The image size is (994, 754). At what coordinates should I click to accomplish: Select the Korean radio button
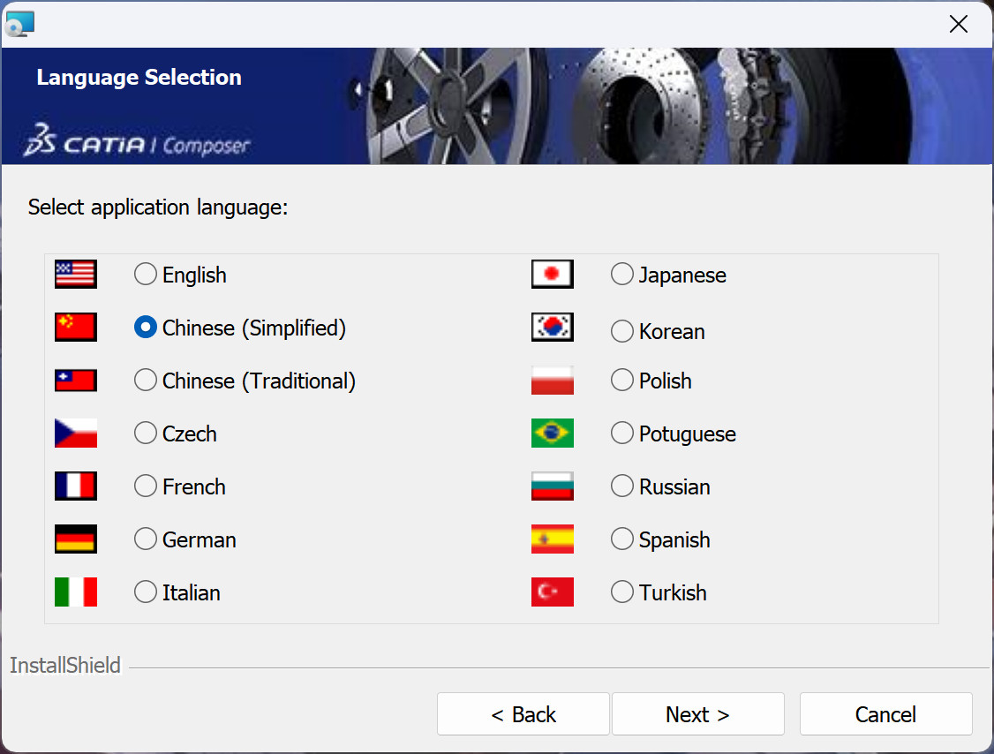(622, 331)
